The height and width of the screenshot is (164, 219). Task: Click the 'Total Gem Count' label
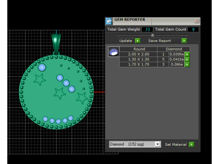pyautogui.click(x=171, y=29)
